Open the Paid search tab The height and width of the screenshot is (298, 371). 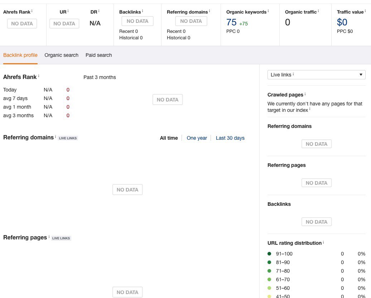pyautogui.click(x=99, y=55)
